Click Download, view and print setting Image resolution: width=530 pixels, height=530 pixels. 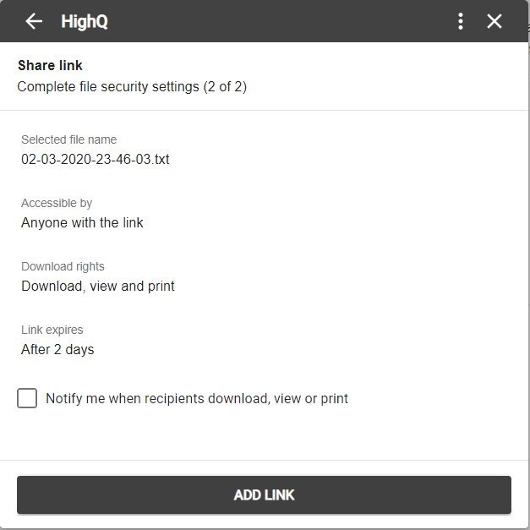click(98, 287)
